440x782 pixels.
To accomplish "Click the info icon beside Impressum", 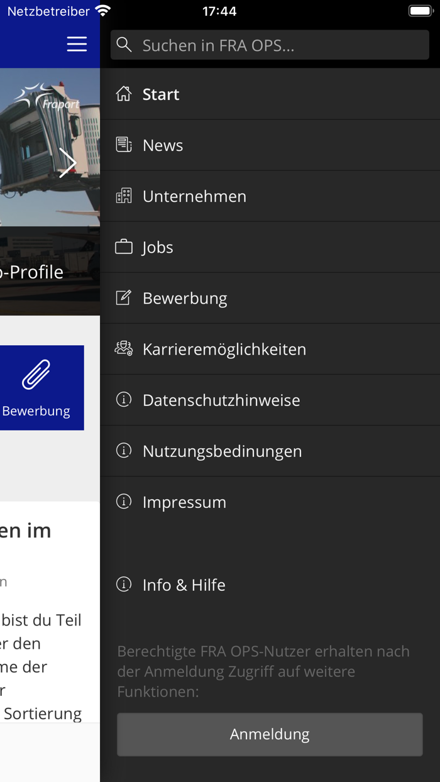I will point(124,502).
